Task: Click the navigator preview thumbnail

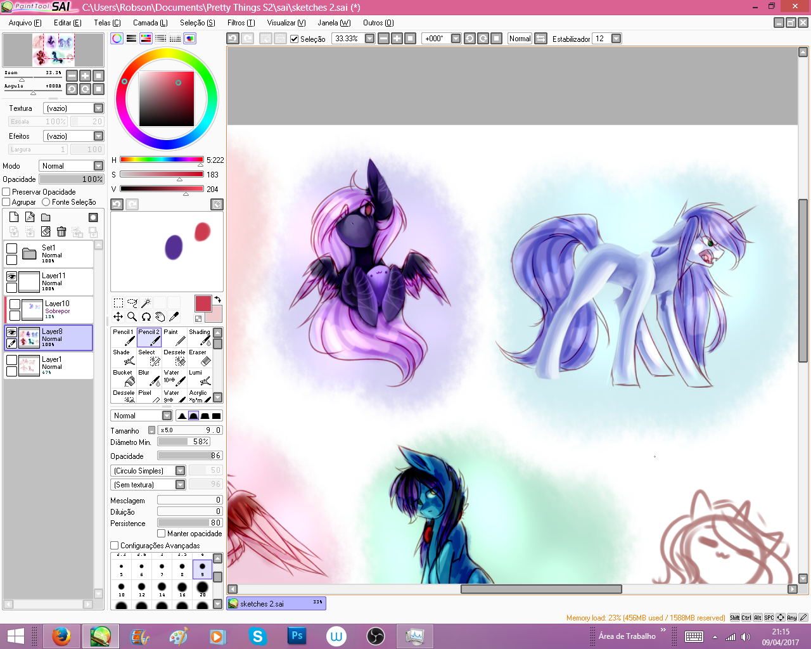Action: [x=53, y=50]
